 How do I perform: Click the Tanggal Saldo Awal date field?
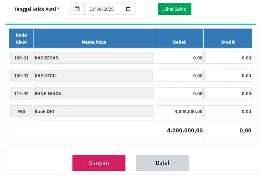[104, 9]
